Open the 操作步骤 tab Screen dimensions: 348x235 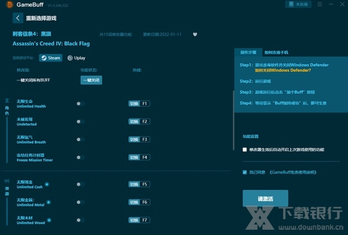(x=249, y=52)
